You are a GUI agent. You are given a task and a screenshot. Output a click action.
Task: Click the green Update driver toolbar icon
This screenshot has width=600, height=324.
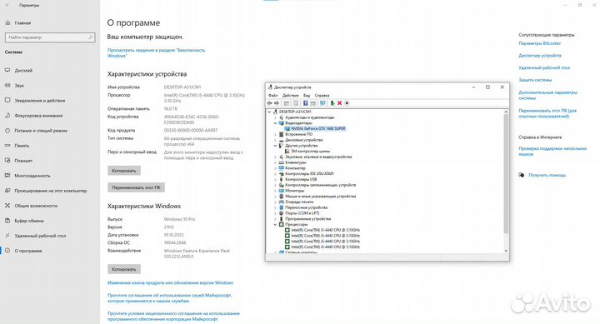pos(332,103)
